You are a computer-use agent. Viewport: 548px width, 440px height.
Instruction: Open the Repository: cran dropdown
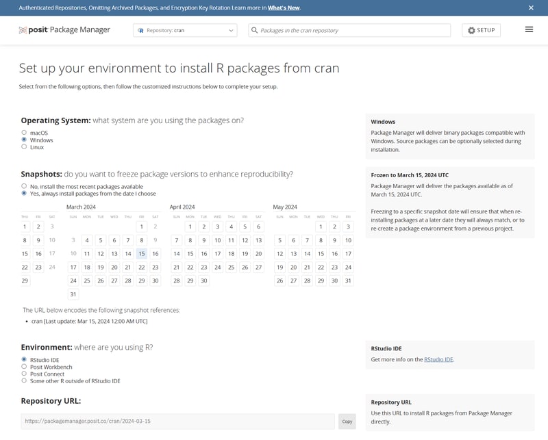pyautogui.click(x=185, y=30)
